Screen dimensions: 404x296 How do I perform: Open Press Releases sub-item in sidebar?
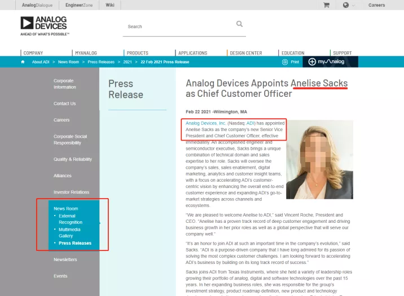tap(75, 243)
